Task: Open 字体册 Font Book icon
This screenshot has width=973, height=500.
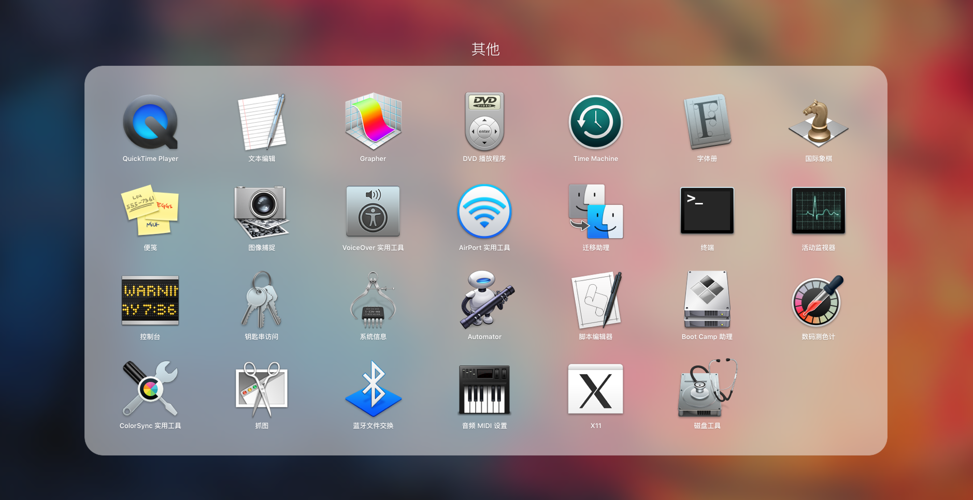Action: click(x=707, y=122)
